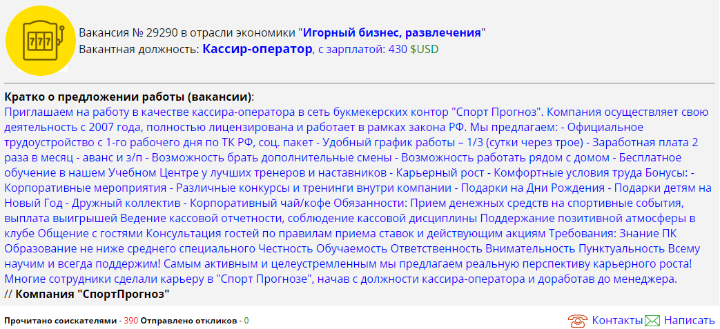Click the "Кратко о предложении работы (вакансии)" heading
The image size is (720, 329).
129,97
